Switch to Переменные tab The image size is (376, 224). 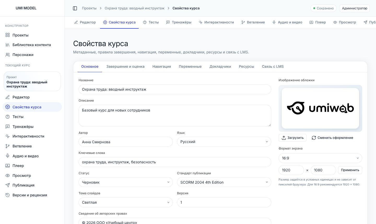190,67
